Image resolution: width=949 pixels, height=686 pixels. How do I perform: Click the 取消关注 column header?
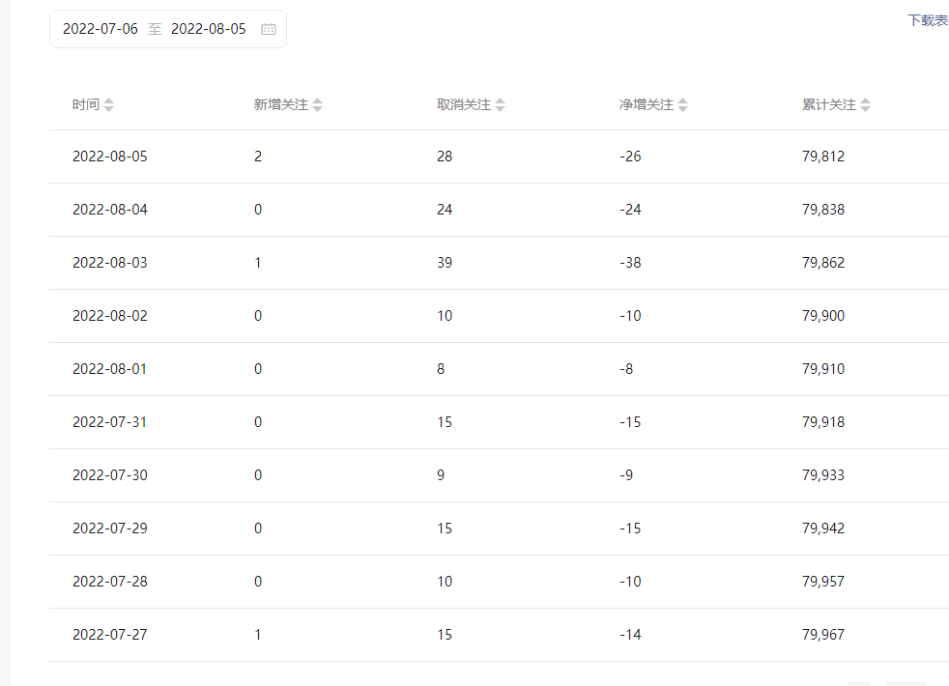click(x=464, y=104)
